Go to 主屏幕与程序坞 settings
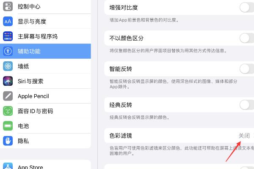 [x=38, y=36]
